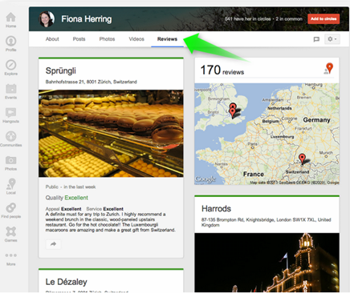Click the Harrods night photo

coord(267,263)
